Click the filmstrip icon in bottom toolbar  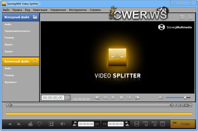137,124
